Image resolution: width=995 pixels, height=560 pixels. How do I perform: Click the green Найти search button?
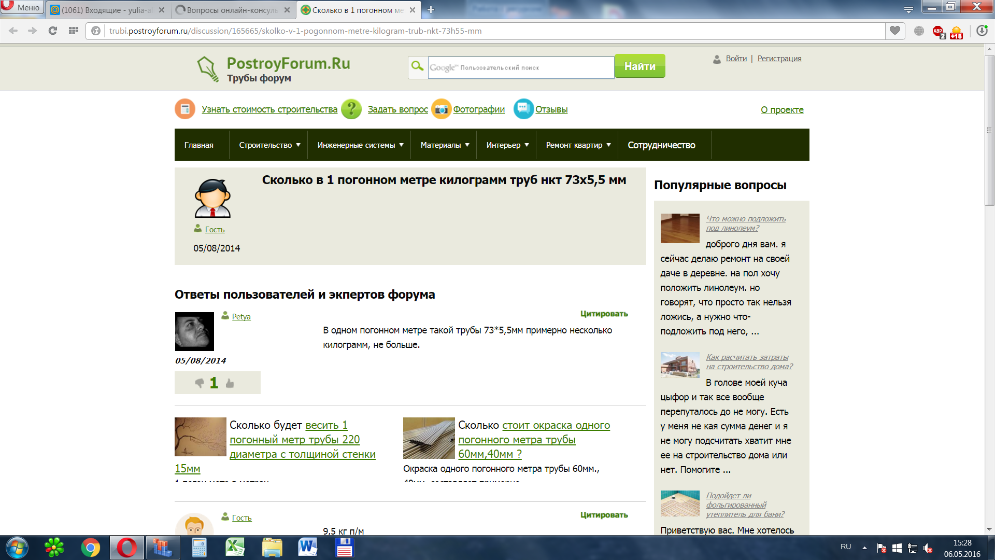click(x=639, y=66)
